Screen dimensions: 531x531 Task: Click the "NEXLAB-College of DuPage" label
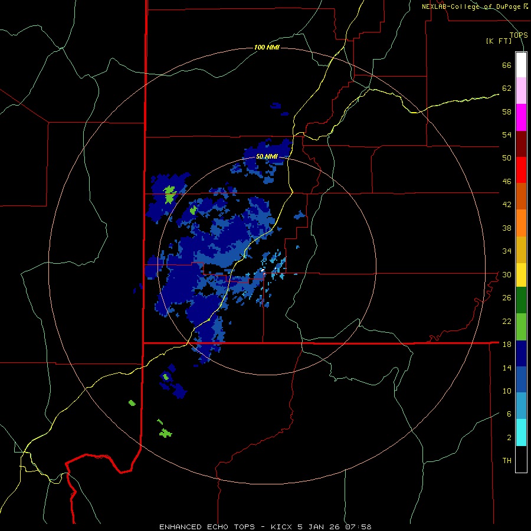point(472,6)
